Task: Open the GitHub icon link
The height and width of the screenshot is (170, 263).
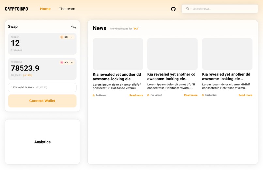Action: click(x=173, y=9)
